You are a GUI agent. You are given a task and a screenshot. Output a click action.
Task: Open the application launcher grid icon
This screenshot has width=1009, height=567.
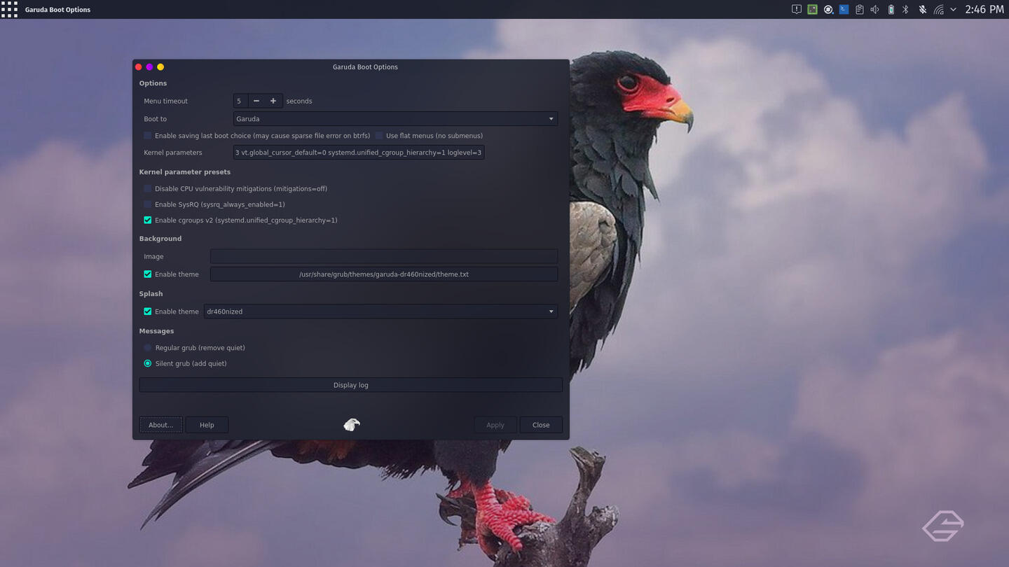(x=9, y=9)
